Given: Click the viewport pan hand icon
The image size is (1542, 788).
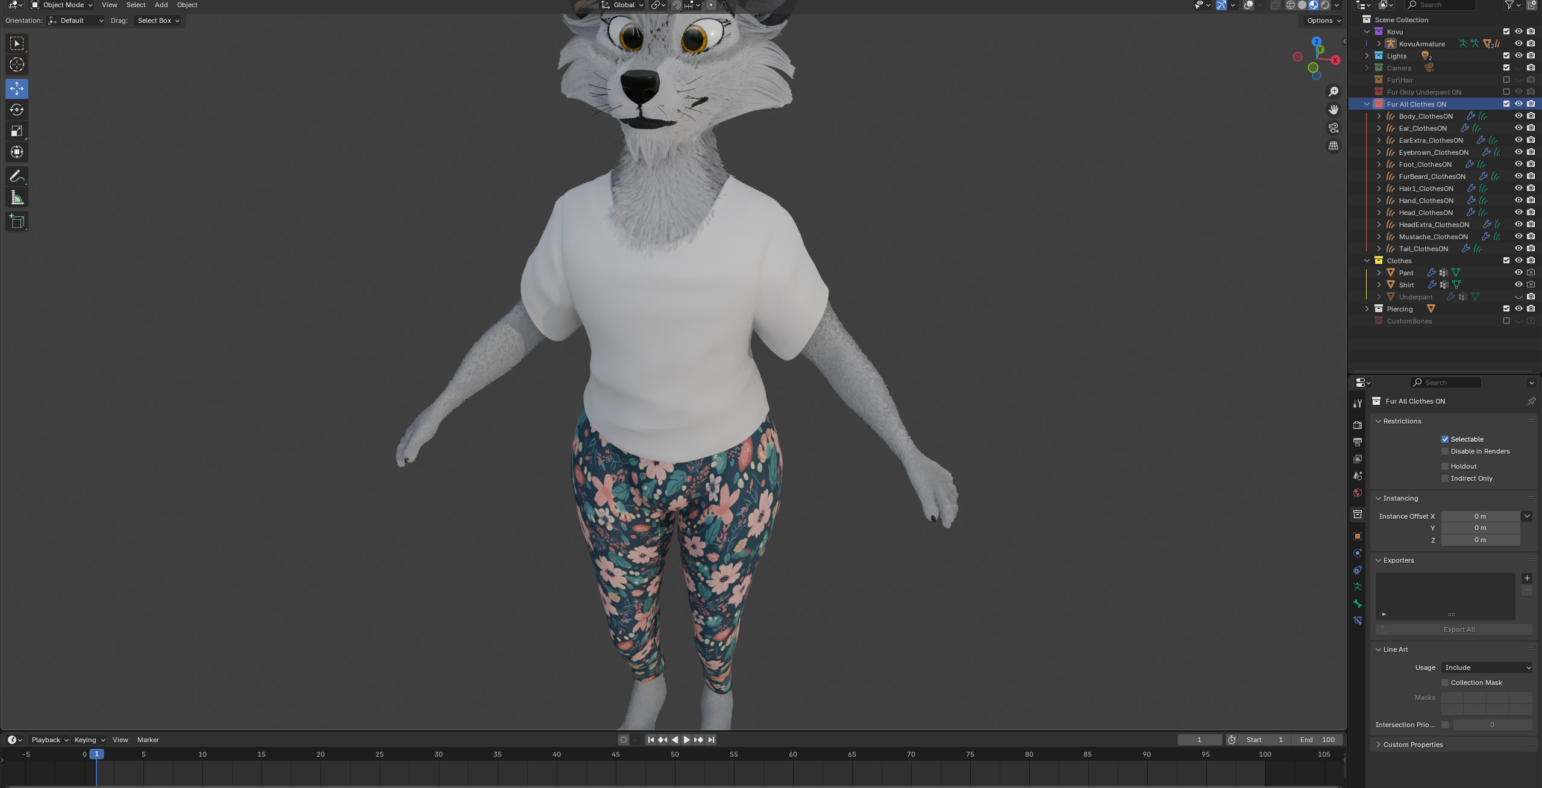Looking at the screenshot, I should tap(1334, 110).
